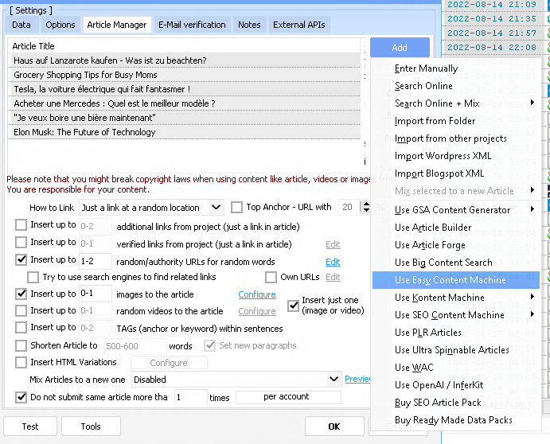Click Edit link for random/authority URLs

pos(333,262)
